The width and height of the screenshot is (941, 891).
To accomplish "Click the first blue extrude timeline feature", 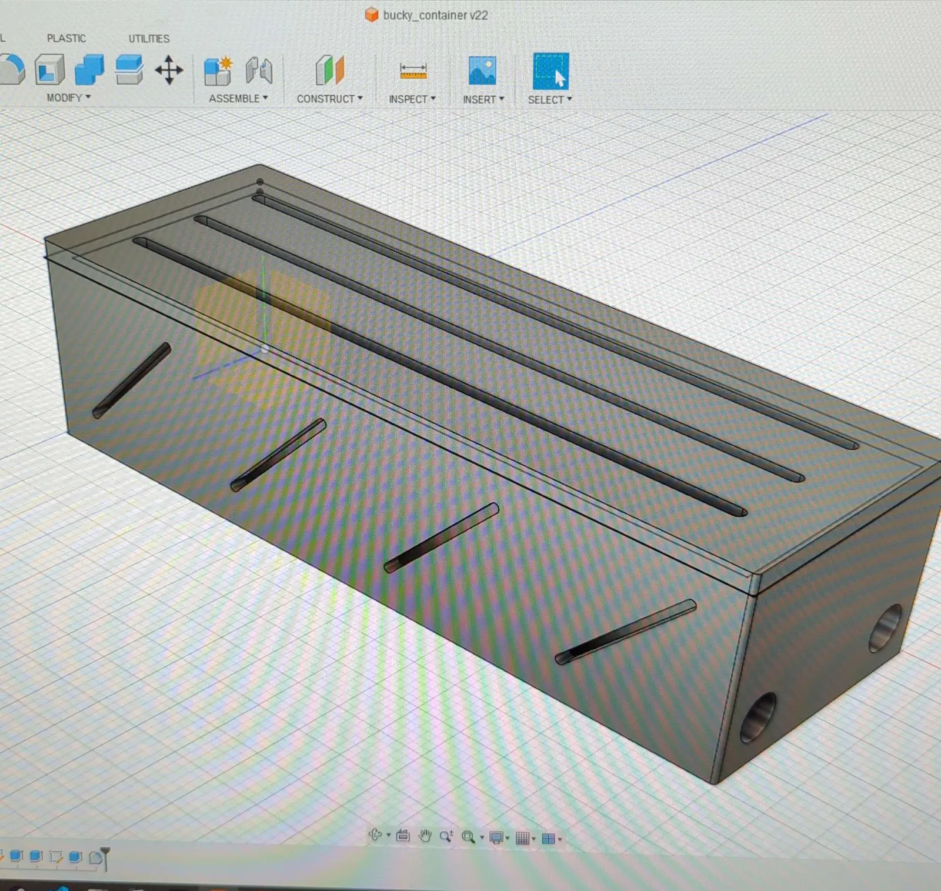I will tap(16, 856).
